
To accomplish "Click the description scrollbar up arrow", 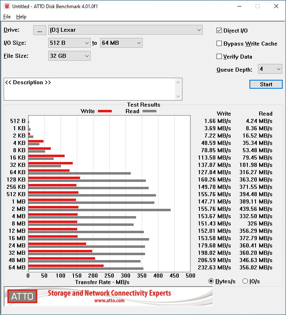I will pyautogui.click(x=178, y=82).
